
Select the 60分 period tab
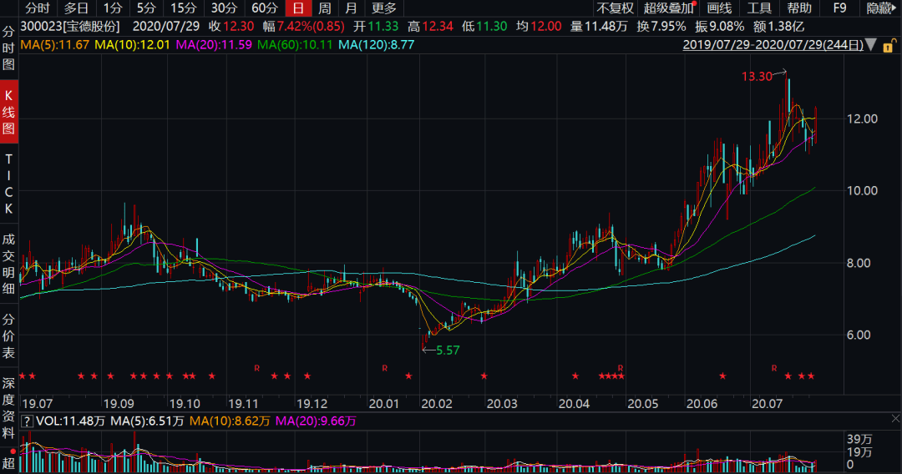click(x=265, y=8)
